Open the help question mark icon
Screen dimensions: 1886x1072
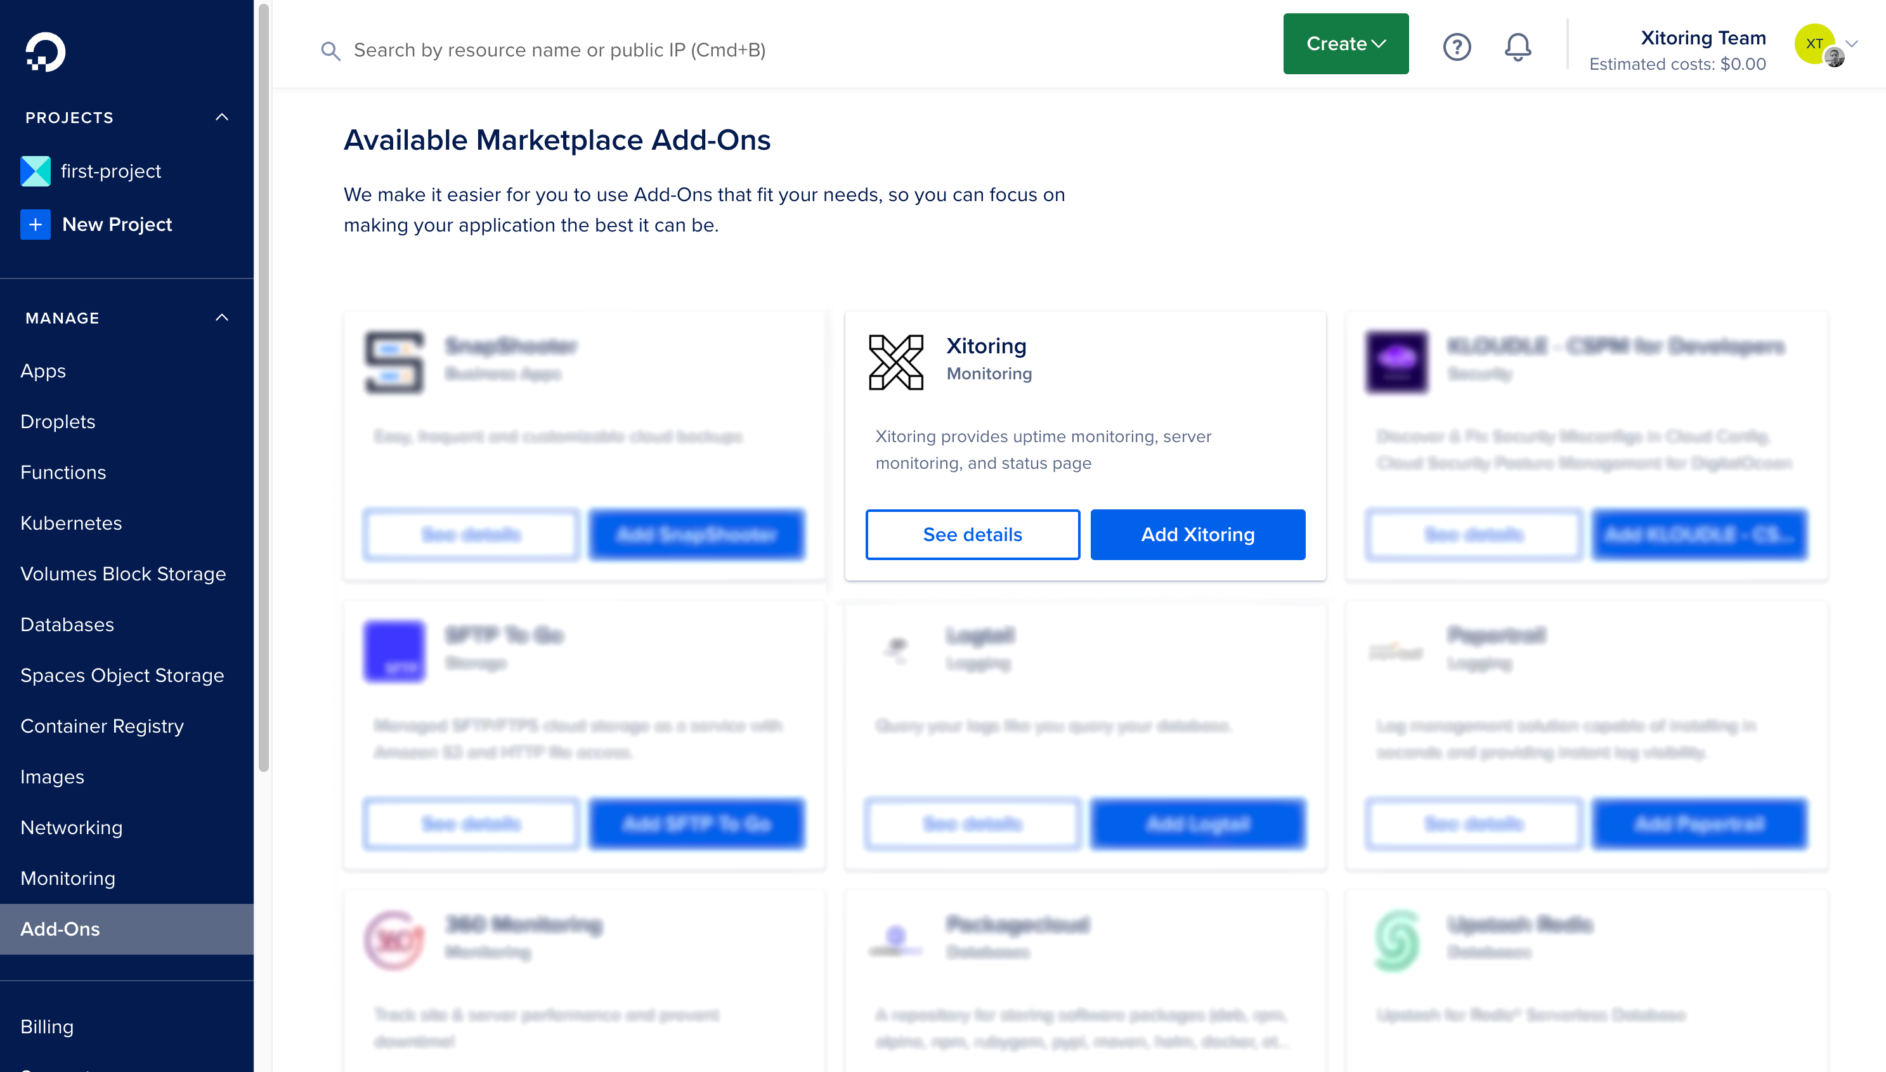click(x=1456, y=47)
